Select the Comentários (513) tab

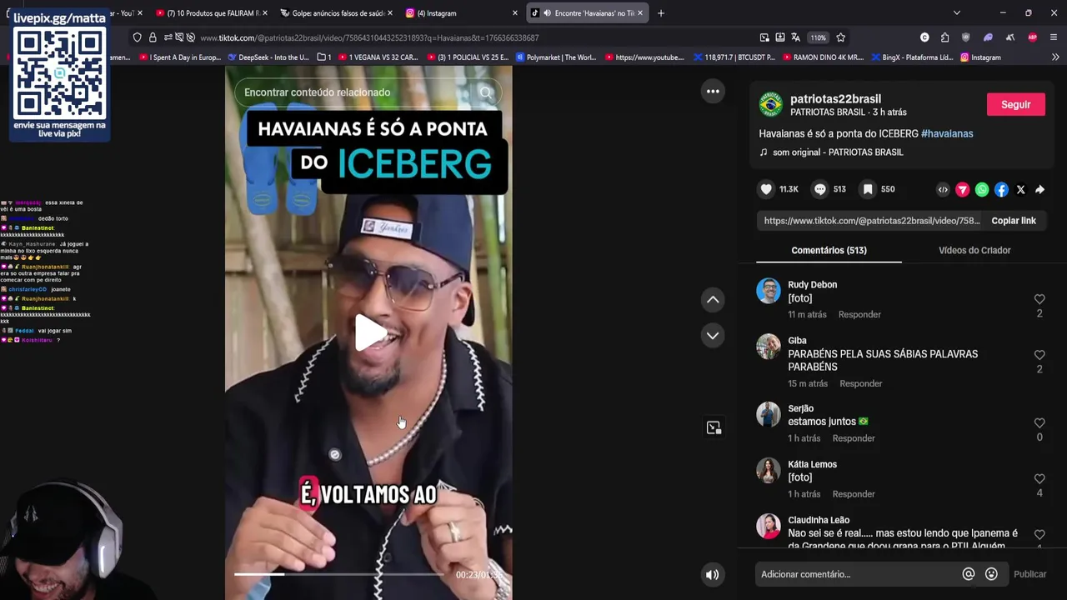[x=829, y=250]
